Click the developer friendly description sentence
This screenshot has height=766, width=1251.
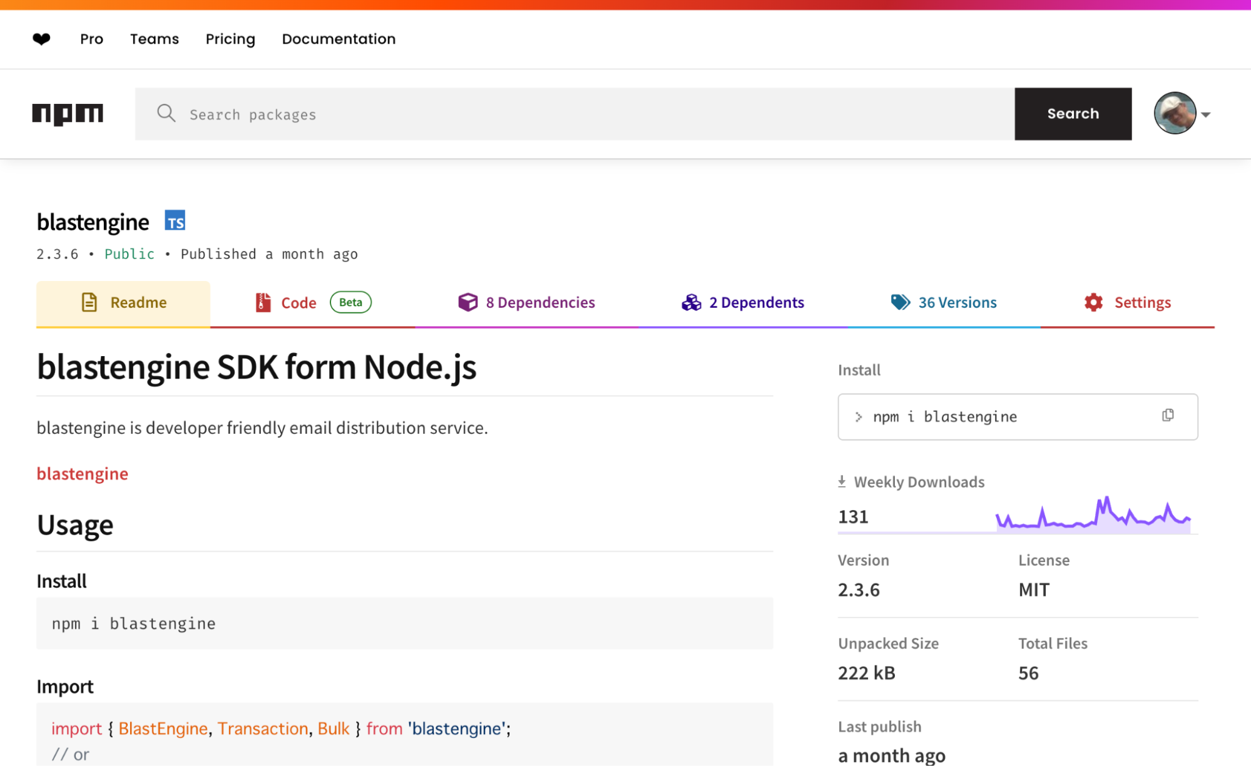coord(262,428)
